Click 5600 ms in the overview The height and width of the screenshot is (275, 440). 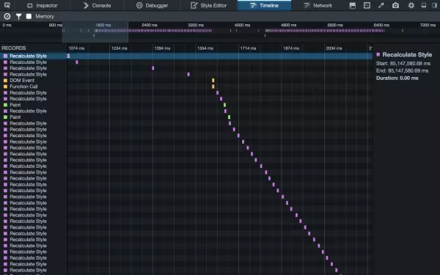tap(335, 25)
